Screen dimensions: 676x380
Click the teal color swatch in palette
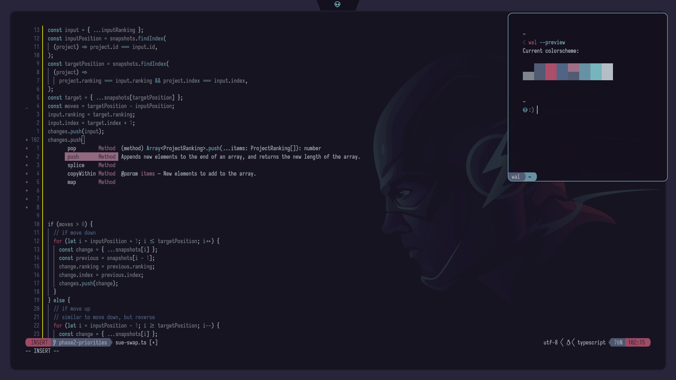(596, 72)
